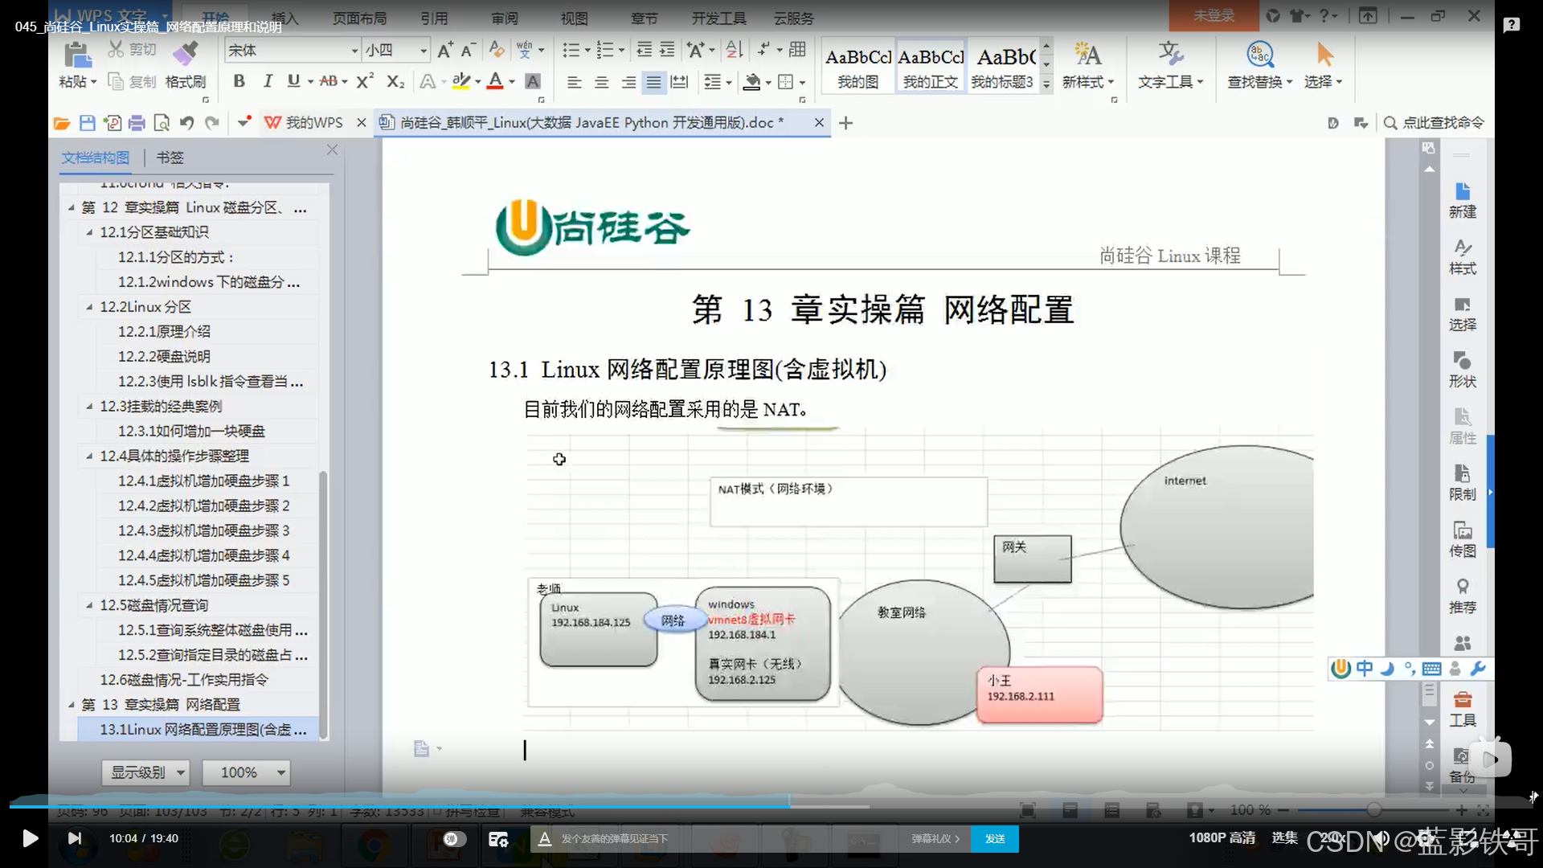Toggle Superscript formatting
This screenshot has height=868, width=1543.
pyautogui.click(x=364, y=81)
